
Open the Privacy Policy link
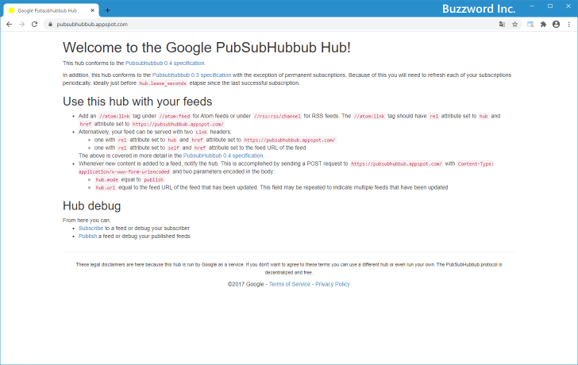pyautogui.click(x=333, y=284)
